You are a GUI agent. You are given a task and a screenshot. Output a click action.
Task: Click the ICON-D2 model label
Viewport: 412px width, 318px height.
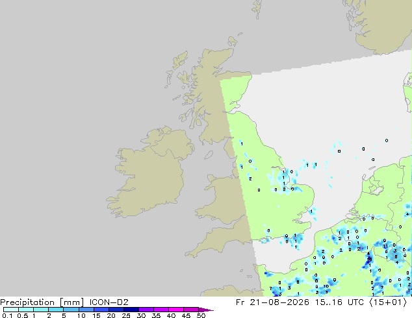pos(109,302)
